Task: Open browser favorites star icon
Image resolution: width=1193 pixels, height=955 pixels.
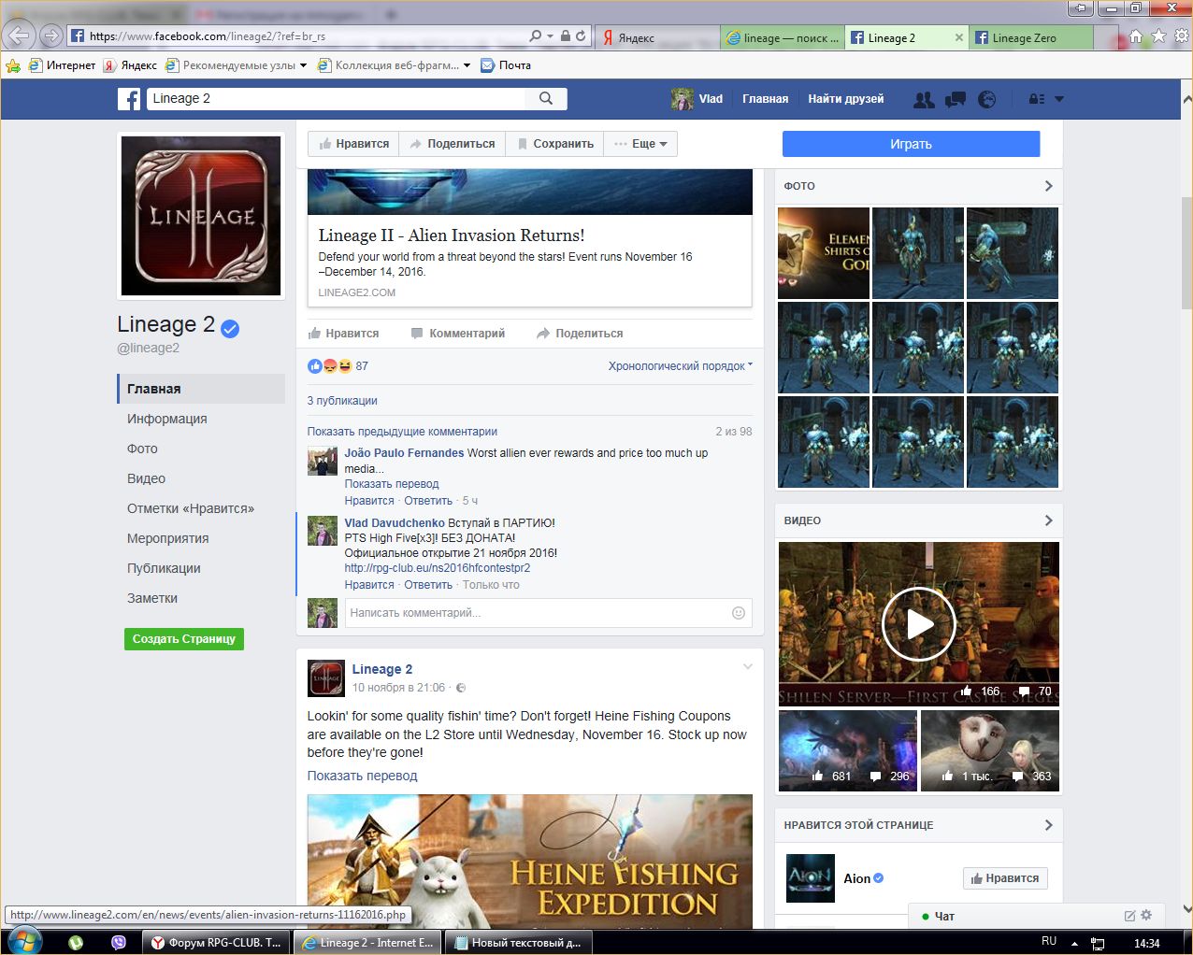Action: click(1158, 36)
